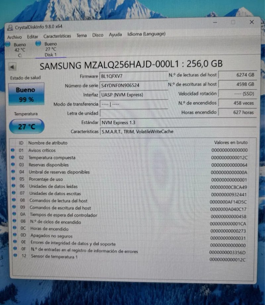The width and height of the screenshot is (265, 305).
Task: Click the Modo de transferencia field
Action: pos(133,104)
